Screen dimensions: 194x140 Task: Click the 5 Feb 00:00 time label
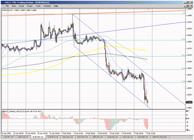(x=102, y=133)
